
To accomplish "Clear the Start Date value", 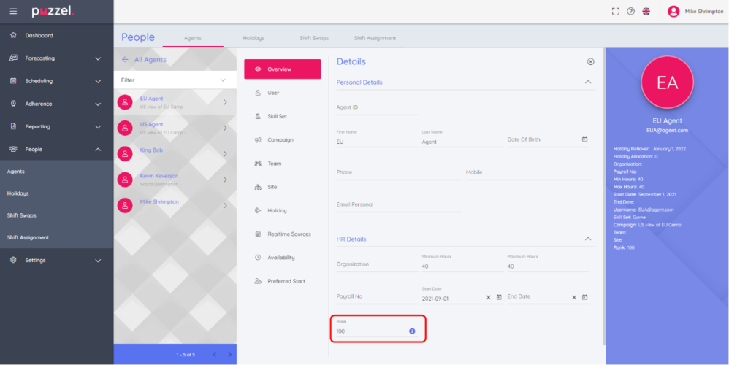I will pos(488,297).
